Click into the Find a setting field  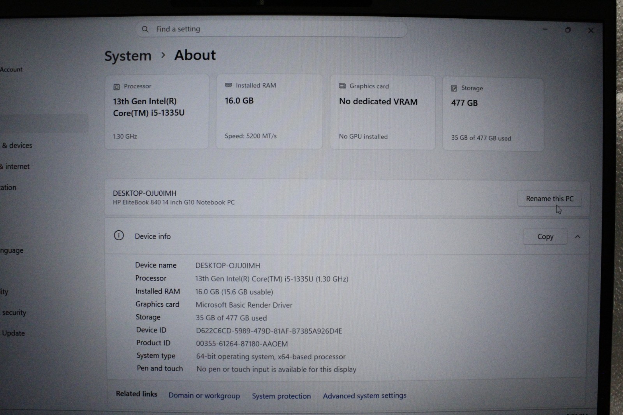[x=271, y=29]
